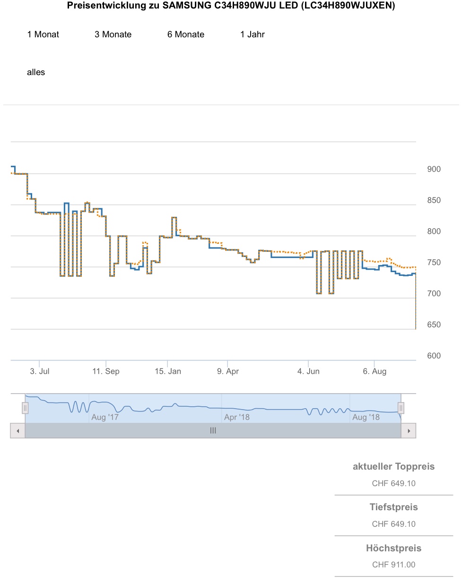Select the 3 Monate time range
Screen dimensions: 462x583
pyautogui.click(x=113, y=34)
